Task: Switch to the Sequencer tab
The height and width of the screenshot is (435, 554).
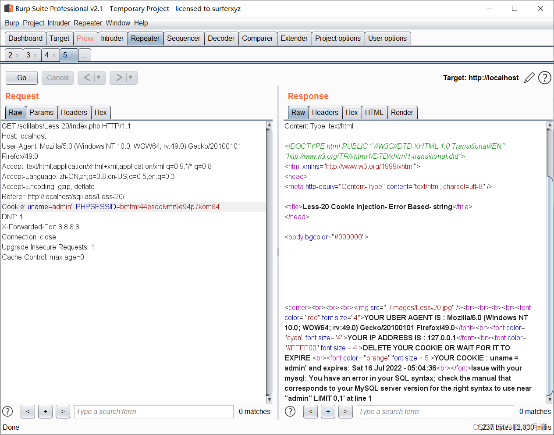Action: point(184,38)
